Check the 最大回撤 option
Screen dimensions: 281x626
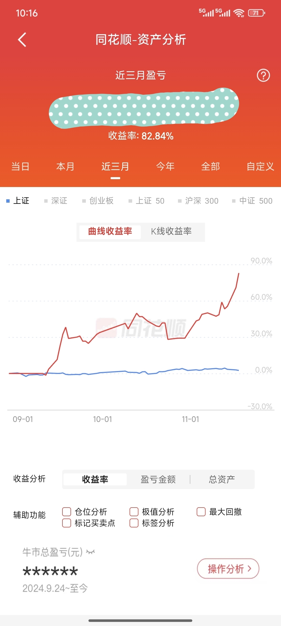[201, 512]
